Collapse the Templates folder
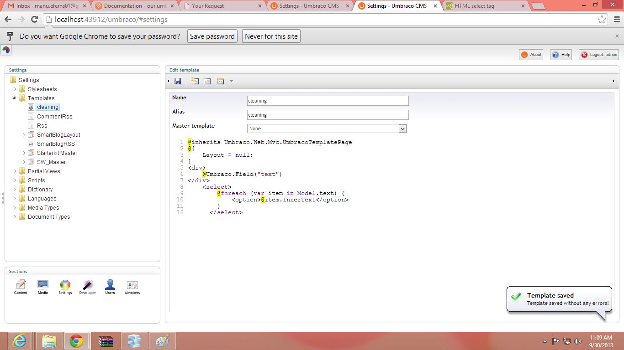The width and height of the screenshot is (624, 350). tap(15, 98)
